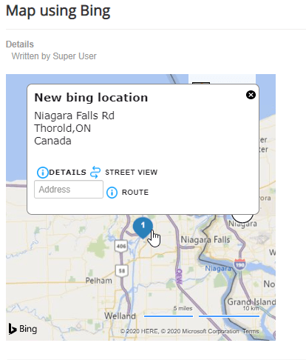The height and width of the screenshot is (360, 306).
Task: Open STREET VIEW for this location
Action: [x=131, y=172]
